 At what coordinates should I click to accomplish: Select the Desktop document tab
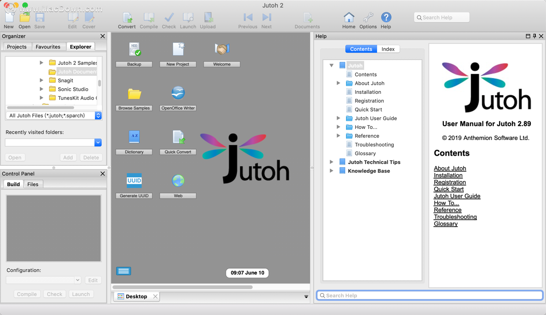click(x=136, y=297)
